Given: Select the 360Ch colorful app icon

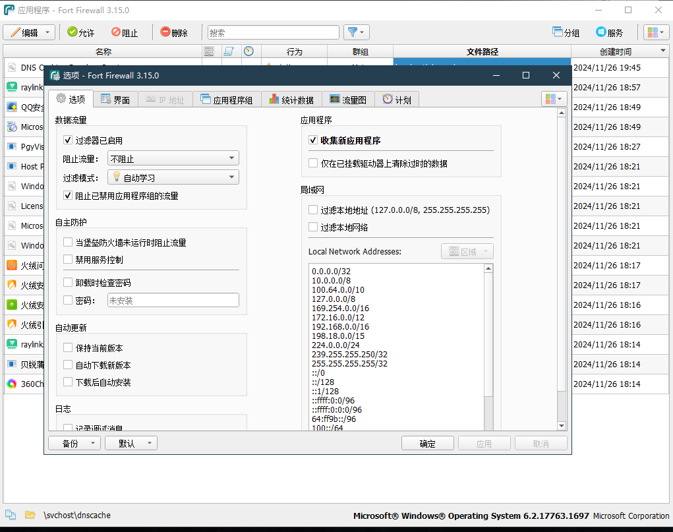Looking at the screenshot, I should [x=12, y=384].
